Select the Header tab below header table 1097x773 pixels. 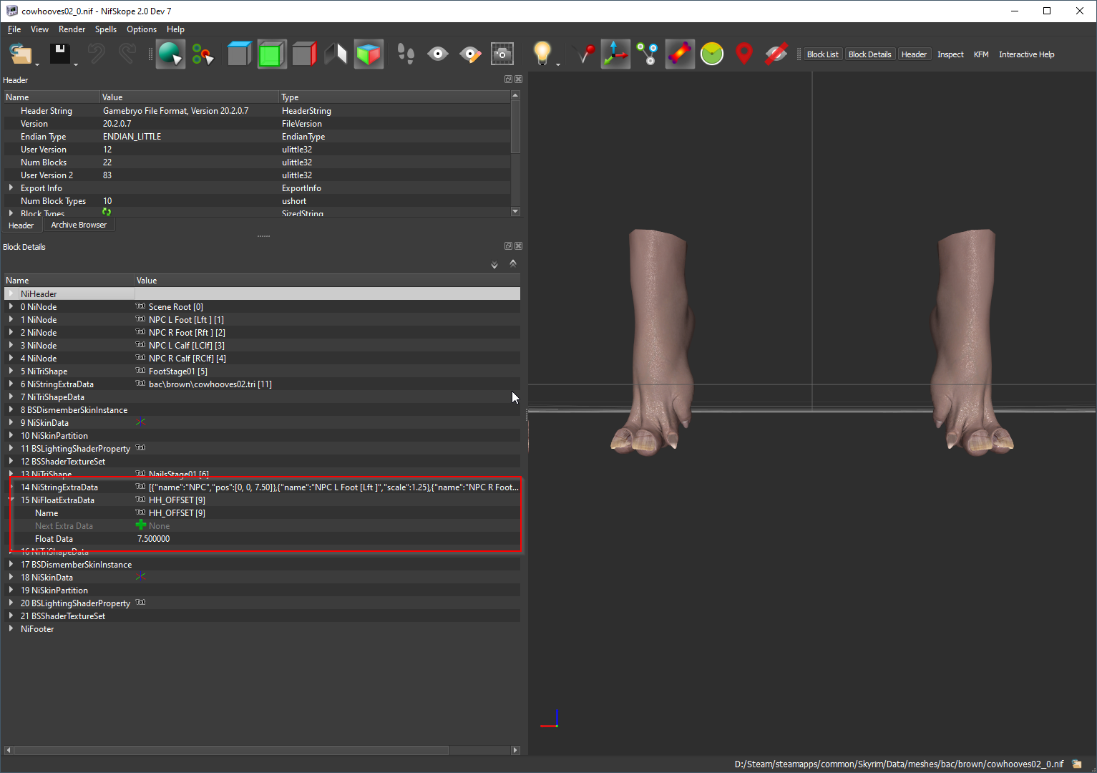pos(21,225)
